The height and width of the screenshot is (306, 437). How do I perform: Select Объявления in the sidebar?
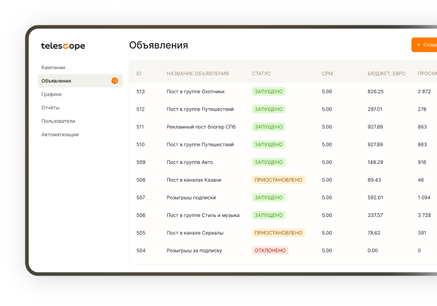(x=56, y=81)
